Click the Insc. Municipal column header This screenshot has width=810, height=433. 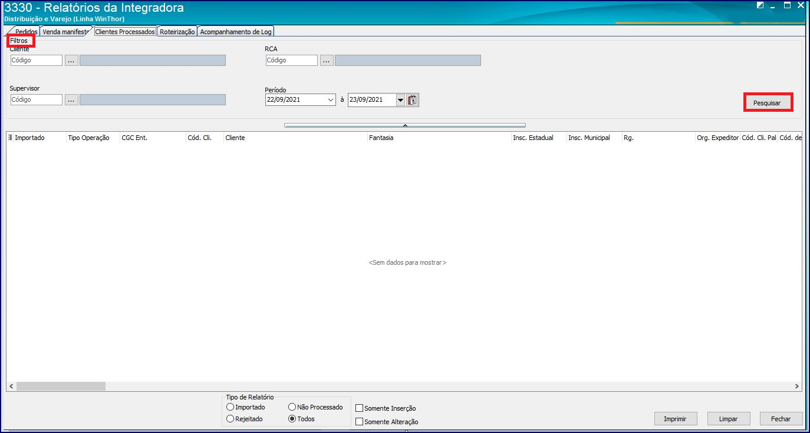tap(594, 138)
